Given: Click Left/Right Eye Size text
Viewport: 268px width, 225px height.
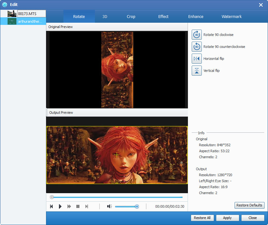Looking at the screenshot, I should (x=215, y=181).
